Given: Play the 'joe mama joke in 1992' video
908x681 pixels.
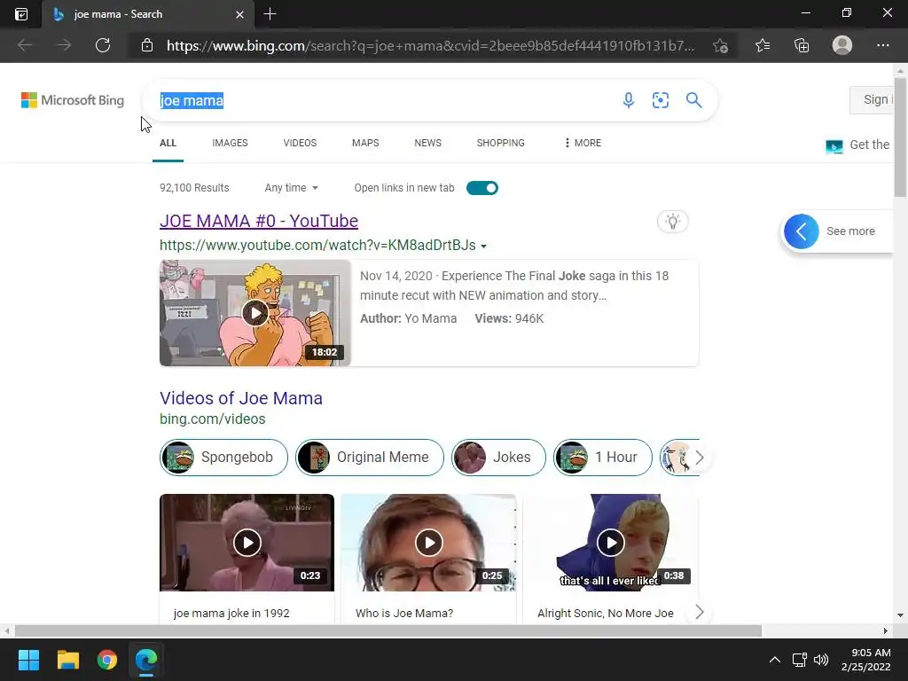Looking at the screenshot, I should pyautogui.click(x=247, y=543).
